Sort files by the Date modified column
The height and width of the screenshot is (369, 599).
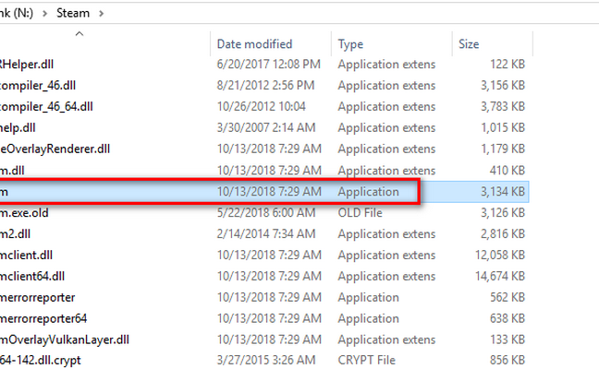pyautogui.click(x=254, y=44)
